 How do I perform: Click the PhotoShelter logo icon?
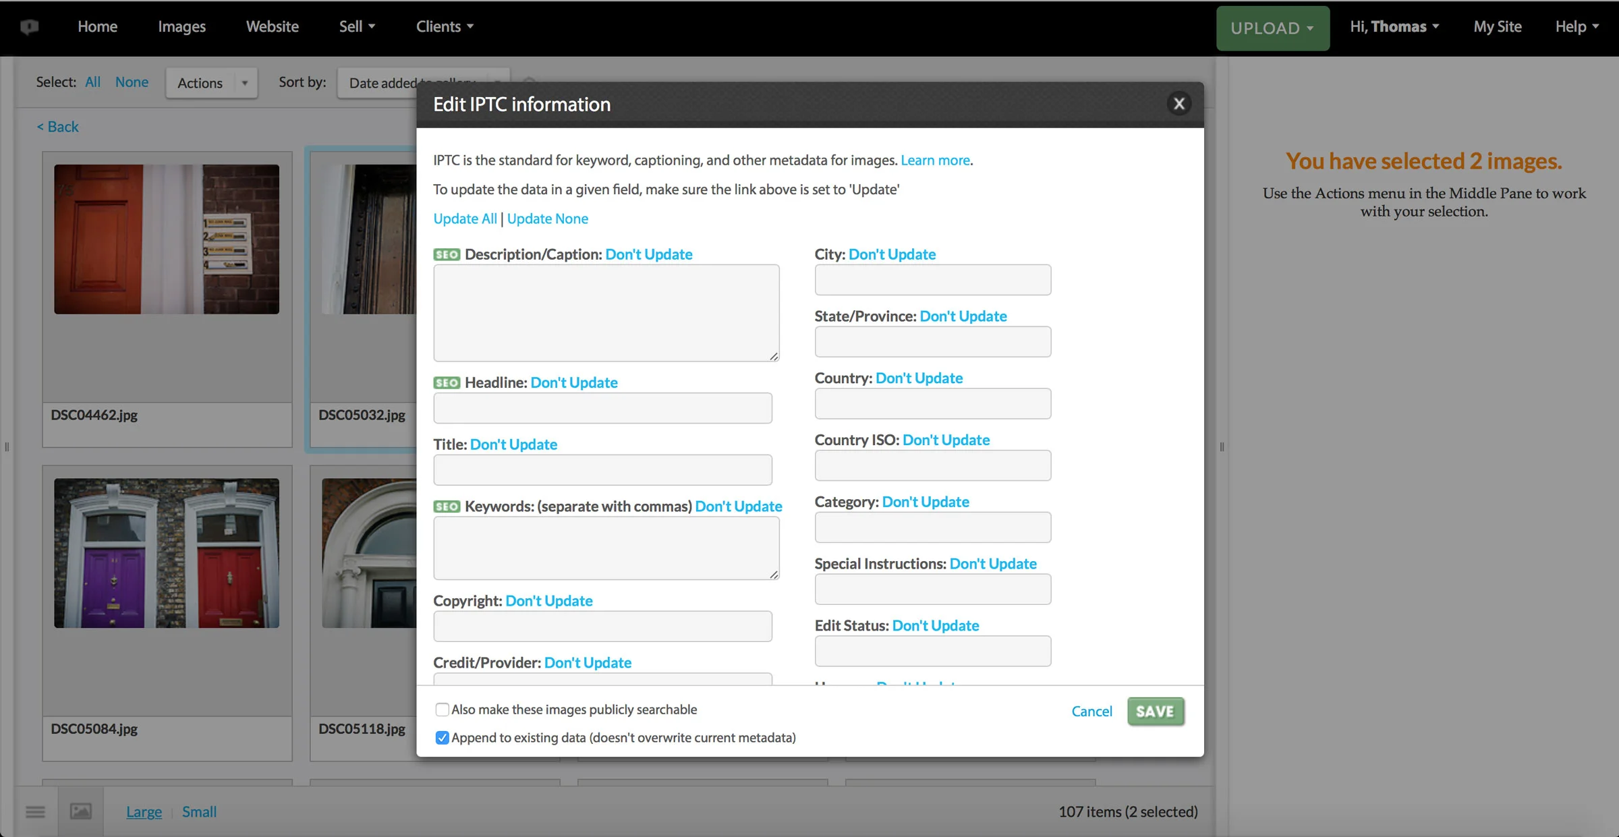point(29,27)
